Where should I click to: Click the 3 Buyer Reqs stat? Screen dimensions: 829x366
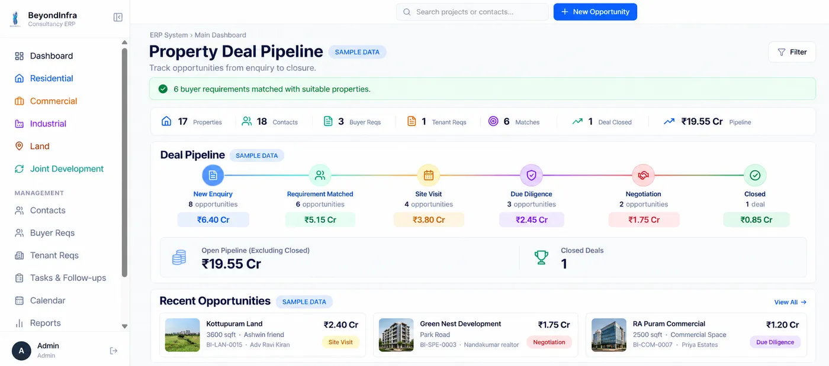pos(352,121)
